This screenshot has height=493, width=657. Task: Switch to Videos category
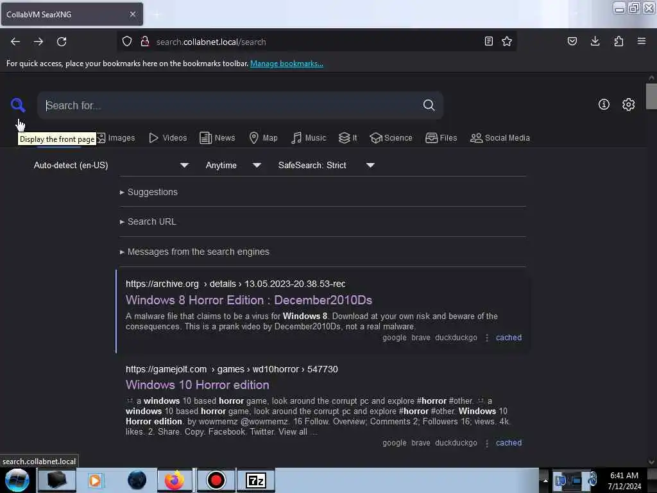click(x=168, y=138)
